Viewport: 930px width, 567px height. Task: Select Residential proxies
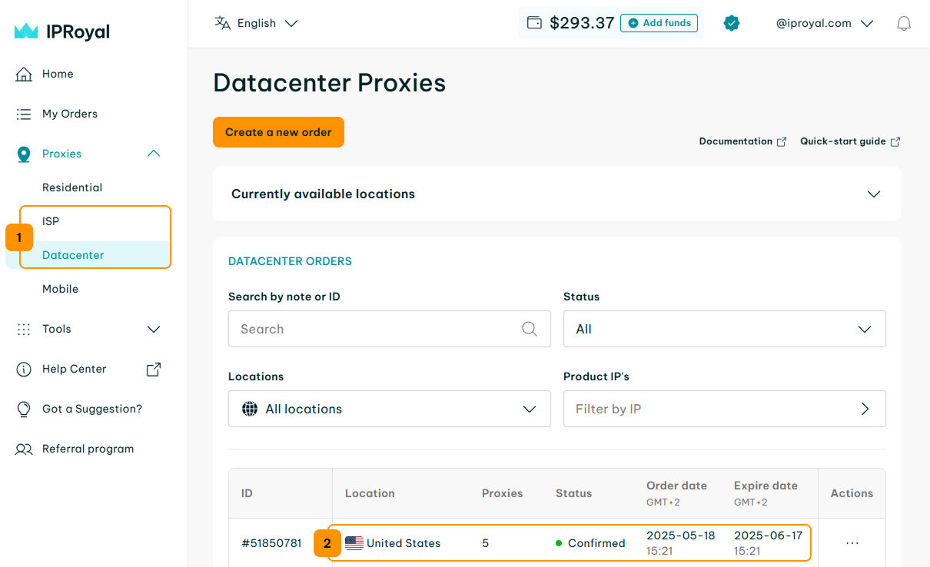click(72, 187)
